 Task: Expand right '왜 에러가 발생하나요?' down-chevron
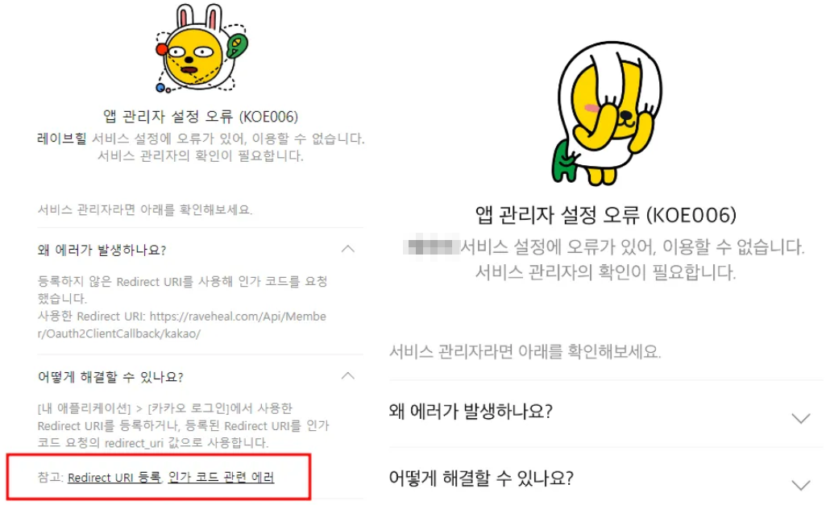(x=801, y=418)
